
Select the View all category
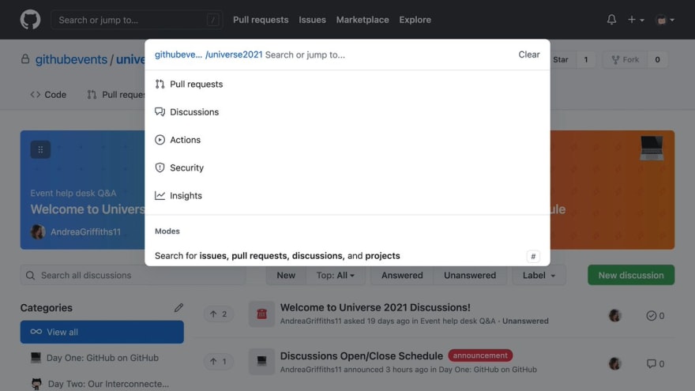coord(102,332)
